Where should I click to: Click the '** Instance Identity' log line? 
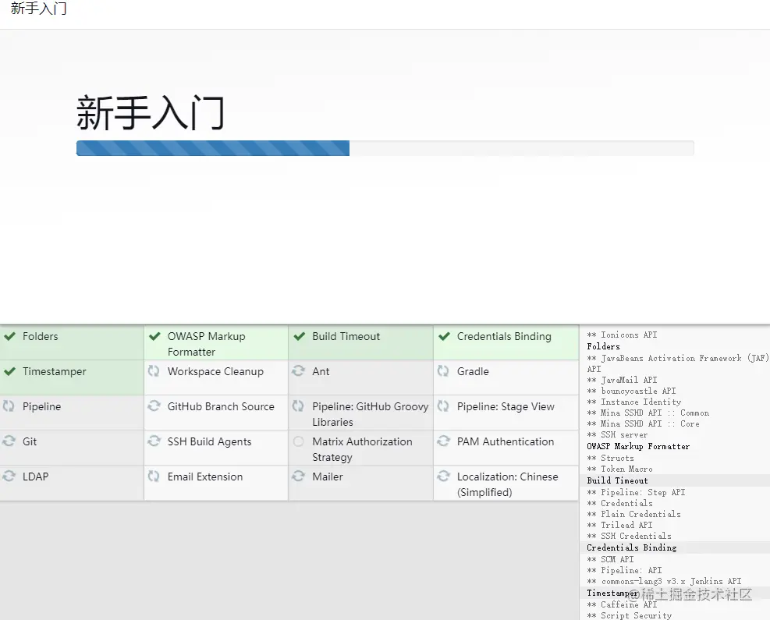[634, 402]
